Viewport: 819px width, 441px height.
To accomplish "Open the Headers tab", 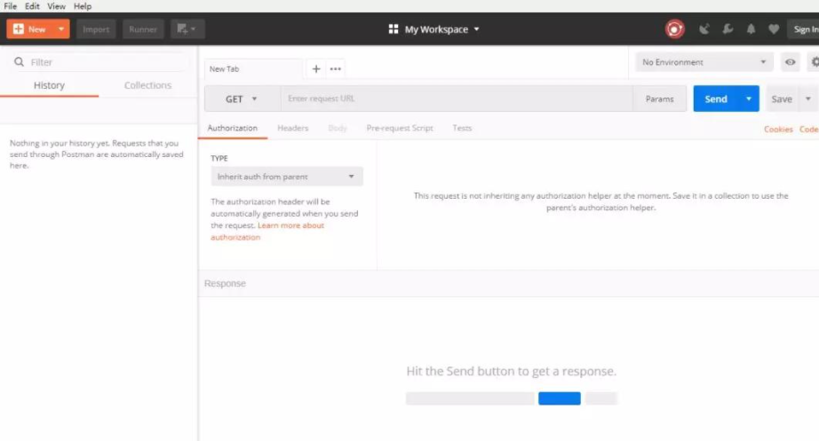I will pos(293,129).
